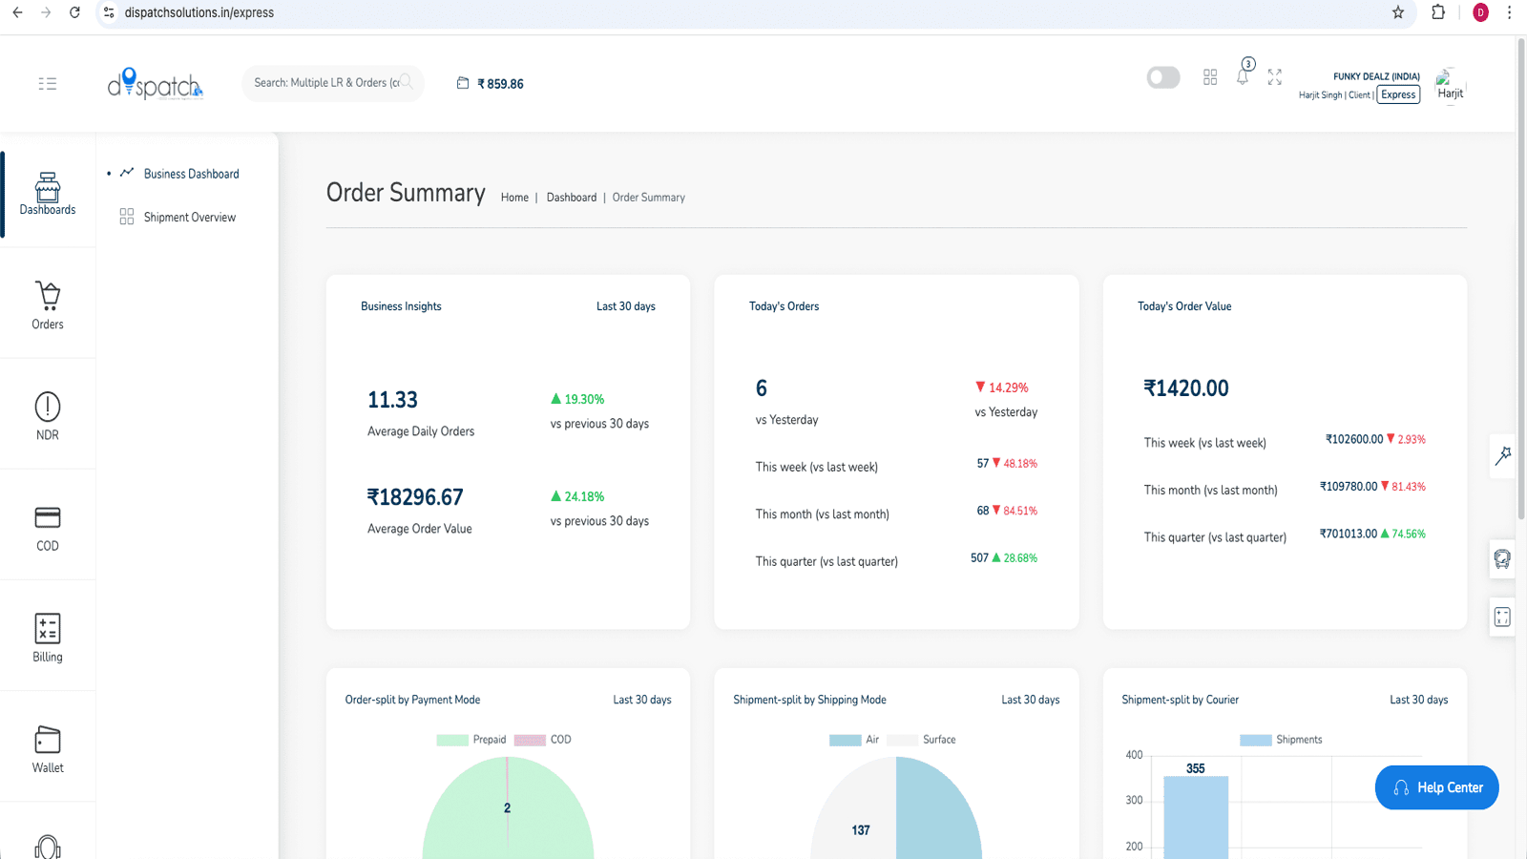Go to Dashboard breadcrumb
1527x859 pixels.
click(572, 198)
